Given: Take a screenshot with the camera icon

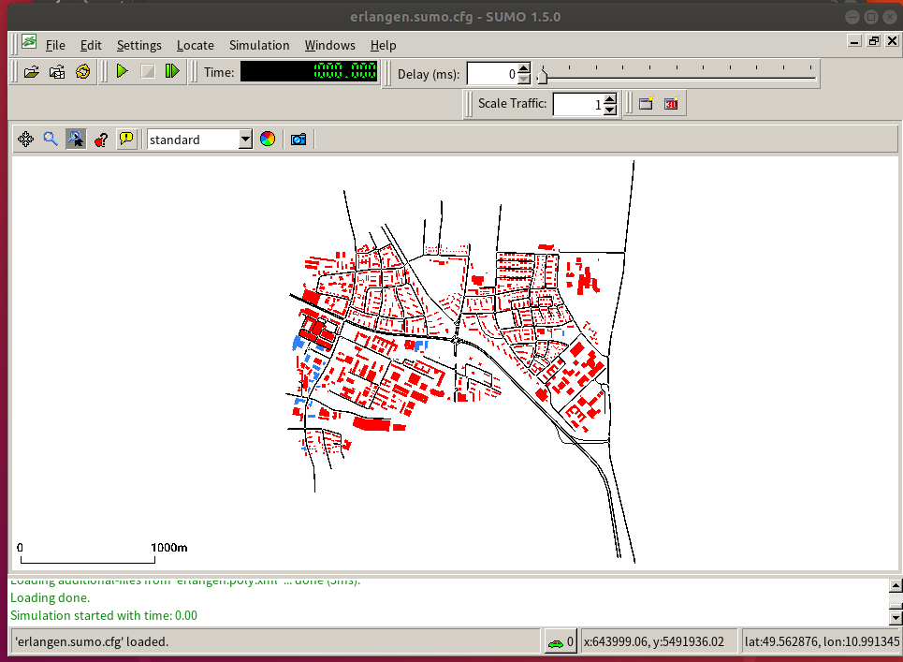Looking at the screenshot, I should 299,140.
